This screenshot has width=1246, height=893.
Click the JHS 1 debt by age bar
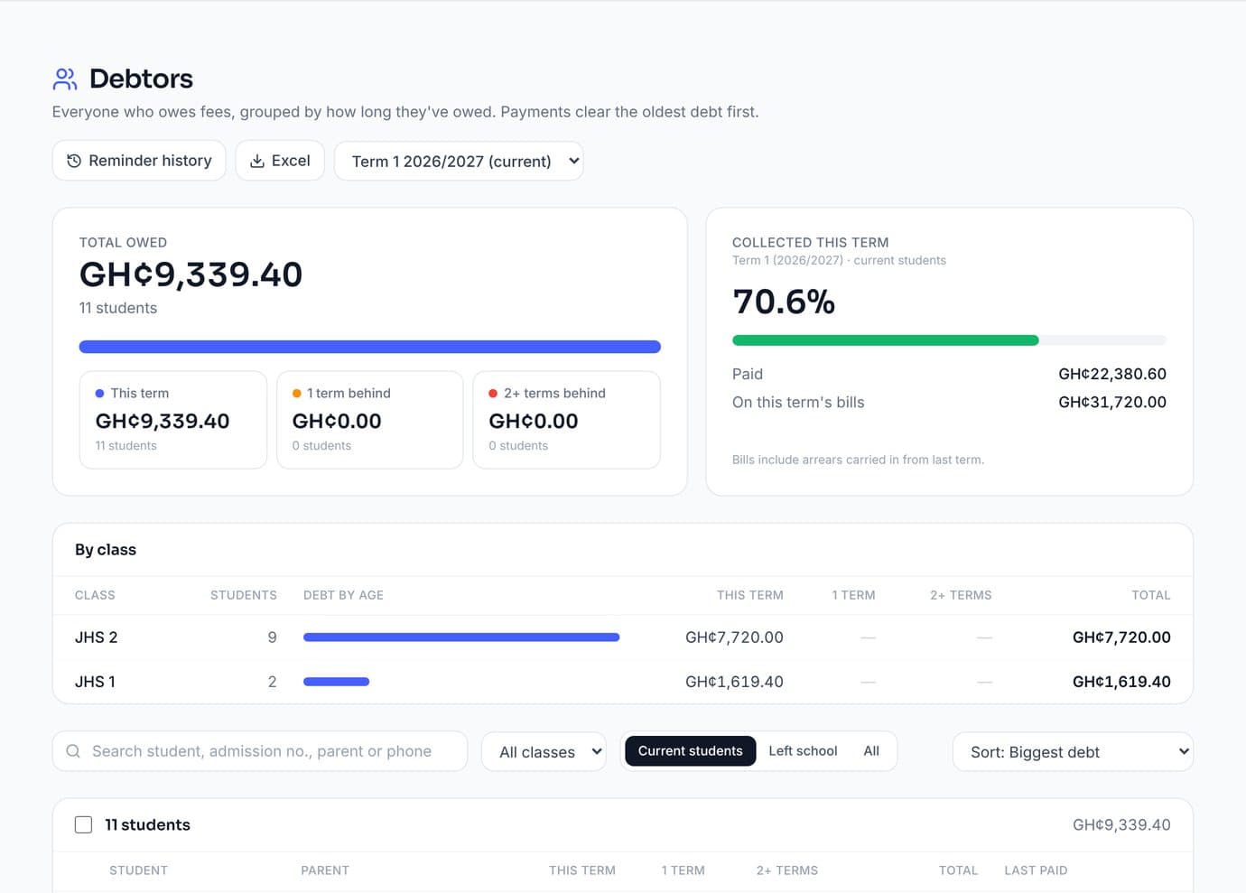click(336, 682)
